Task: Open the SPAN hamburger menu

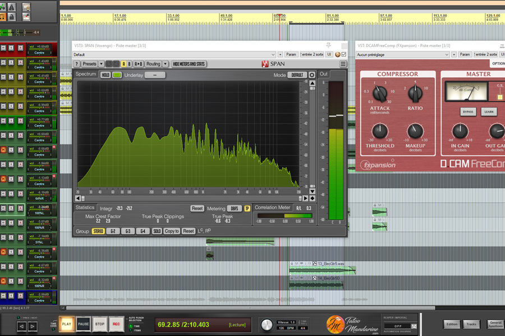Action: (343, 64)
